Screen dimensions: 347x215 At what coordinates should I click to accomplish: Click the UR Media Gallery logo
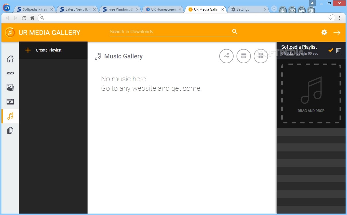10,32
